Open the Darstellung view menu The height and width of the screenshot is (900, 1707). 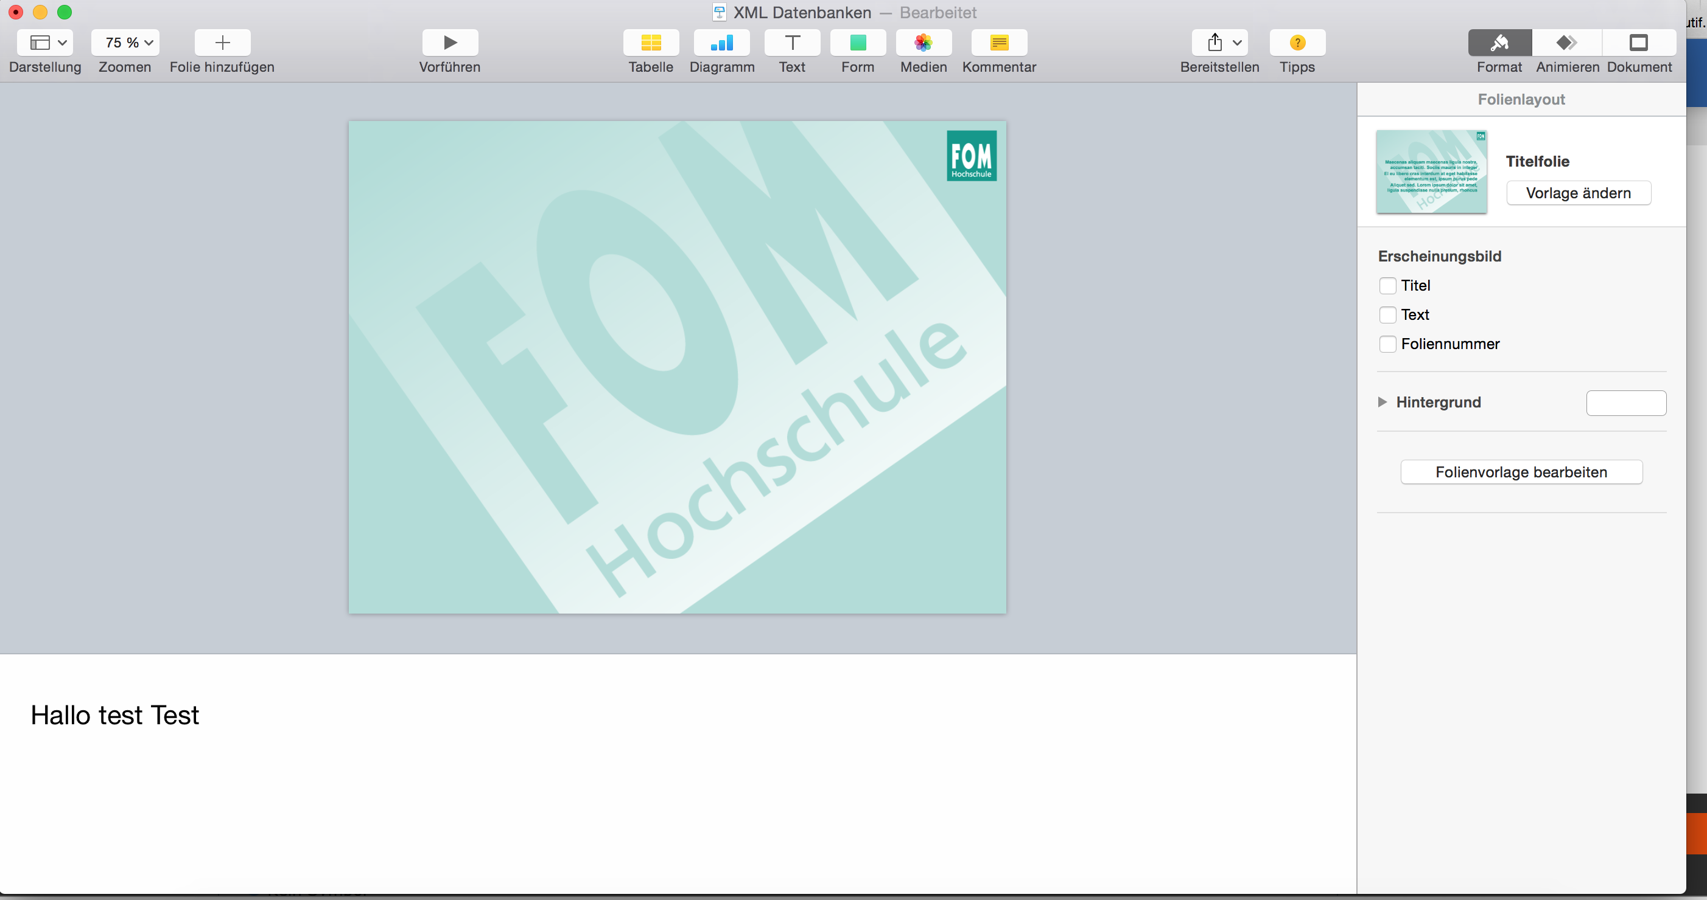(45, 43)
